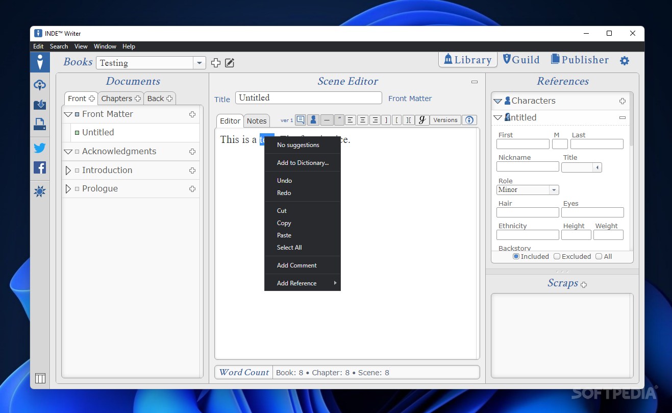Viewport: 672px width, 413px height.
Task: Switch to the Notes tab
Action: pyautogui.click(x=257, y=121)
